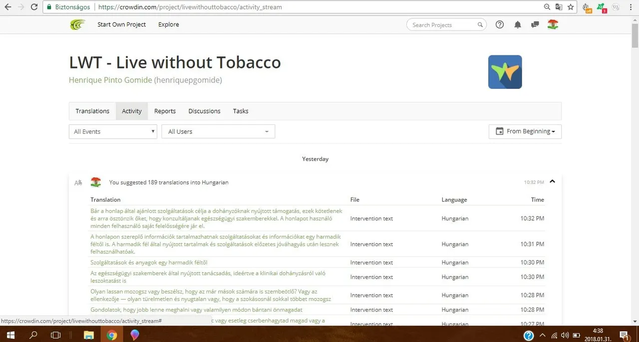Open the messages chat bubbles icon
This screenshot has height=342, width=639.
(535, 24)
